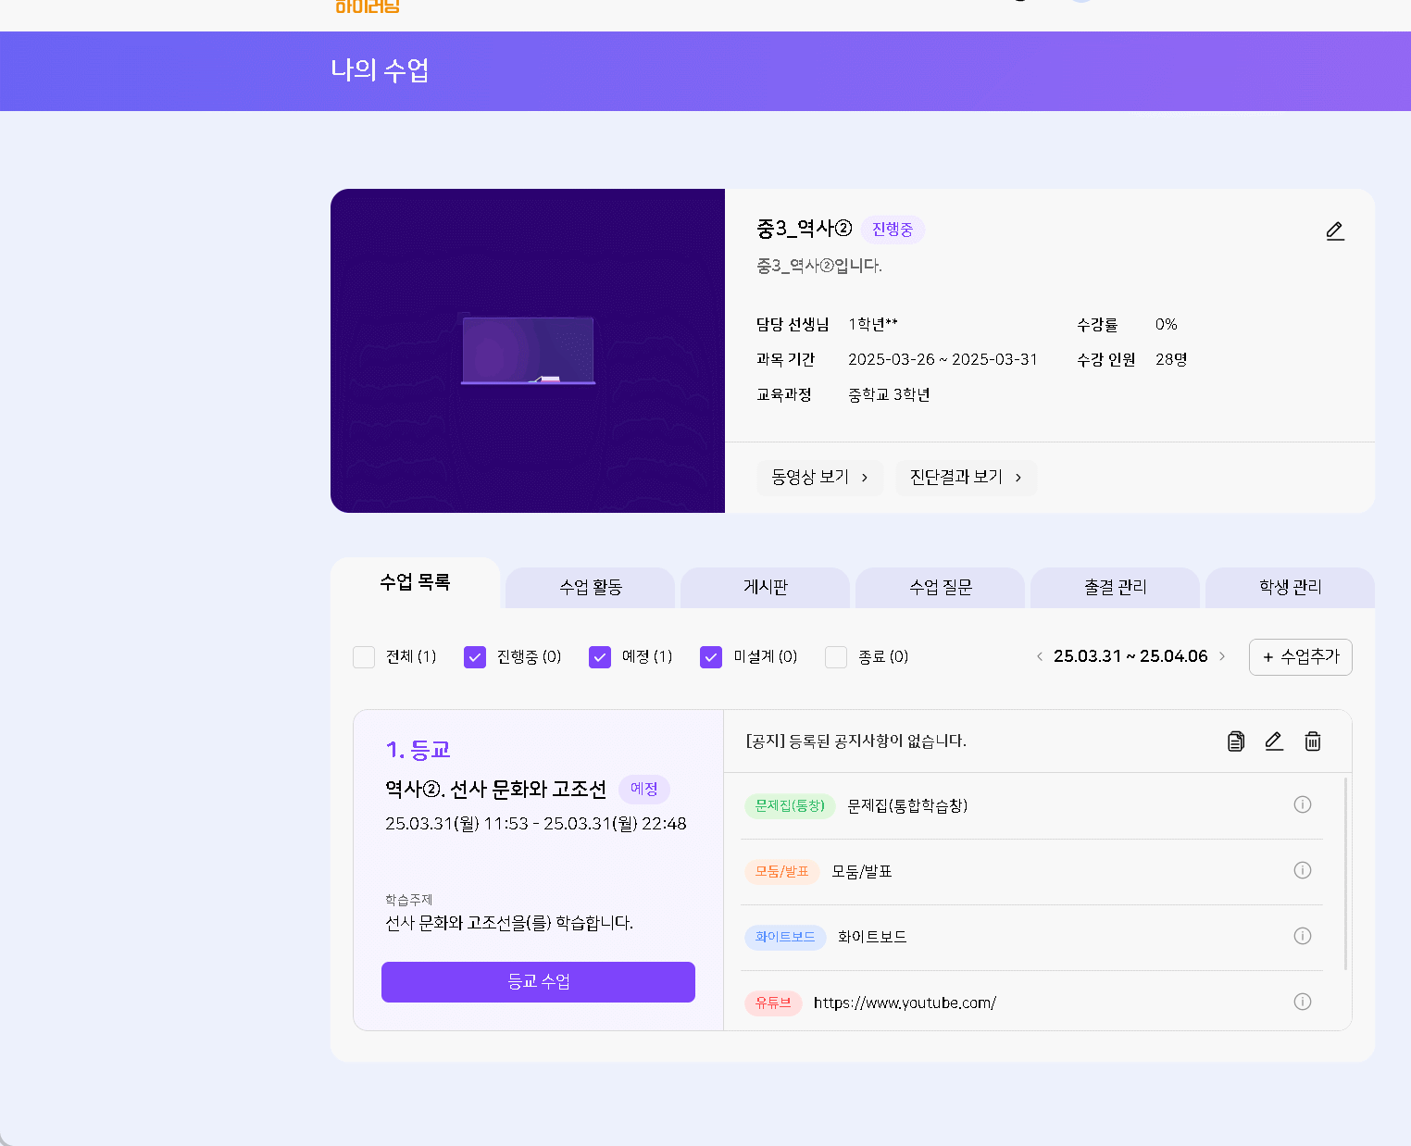Click the + 수업추가 button
1411x1146 pixels.
tap(1300, 657)
